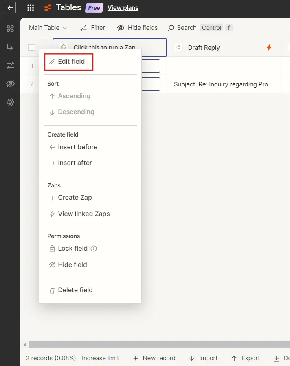
Task: Click the hidden-eye icon in left sidebar
Action: (10, 84)
